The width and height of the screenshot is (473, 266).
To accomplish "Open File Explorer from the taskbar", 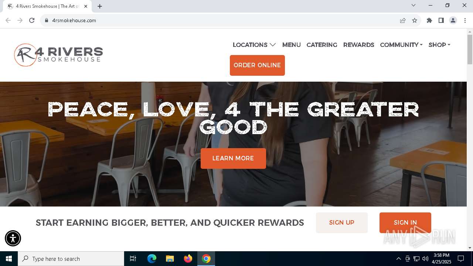I will click(x=170, y=259).
